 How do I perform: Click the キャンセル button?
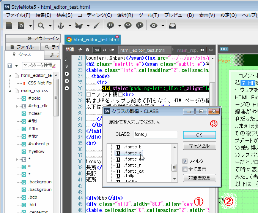(x=199, y=146)
